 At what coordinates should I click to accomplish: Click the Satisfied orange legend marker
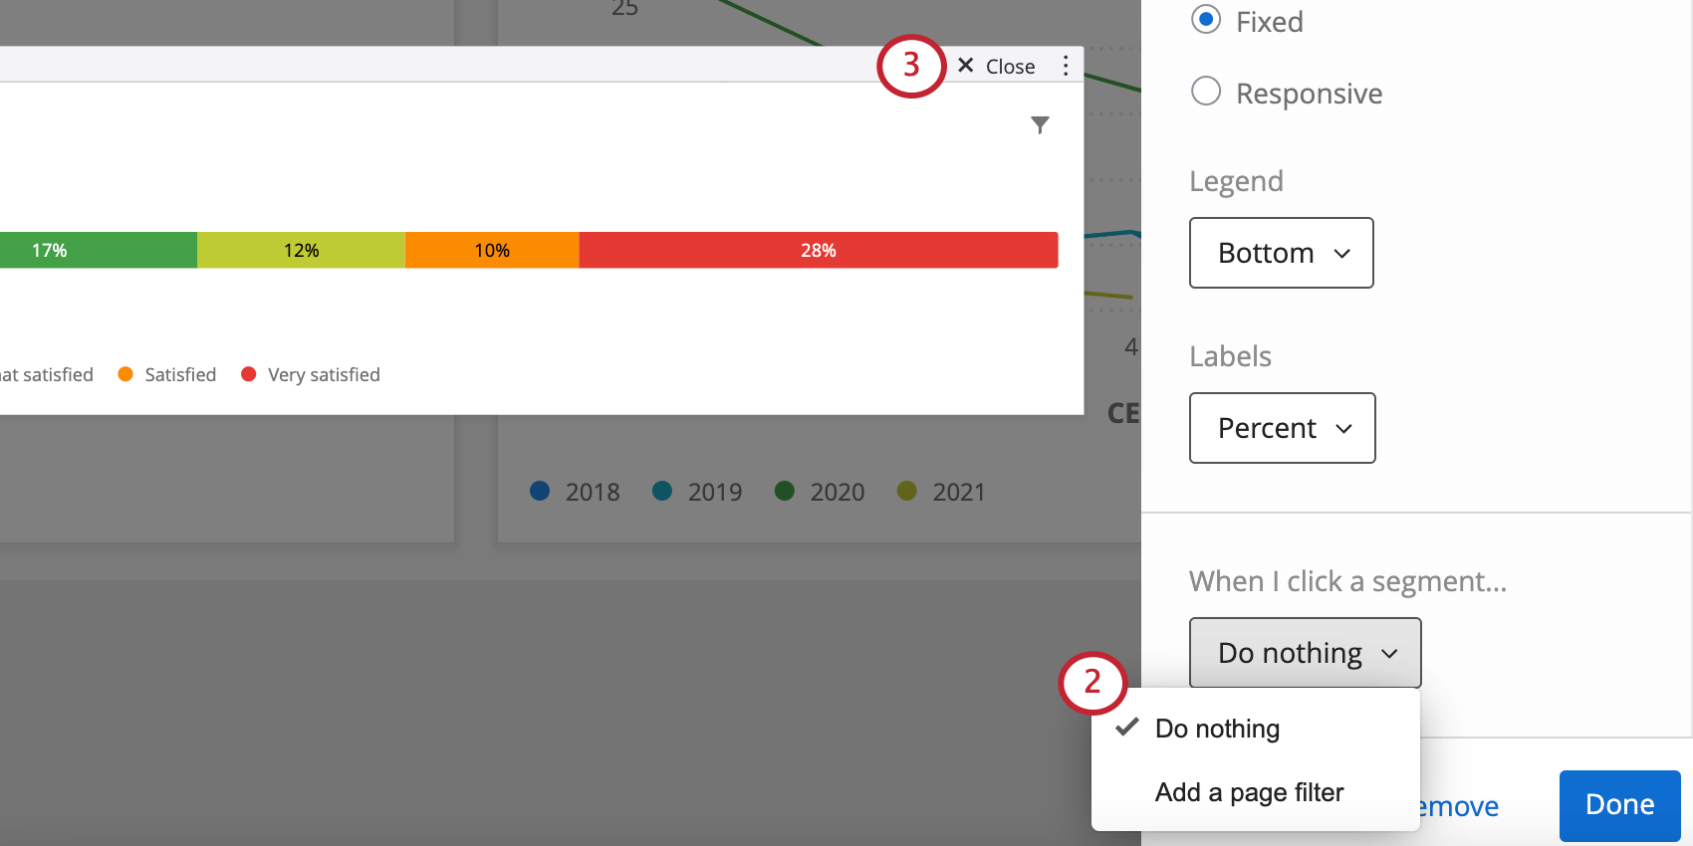[125, 374]
